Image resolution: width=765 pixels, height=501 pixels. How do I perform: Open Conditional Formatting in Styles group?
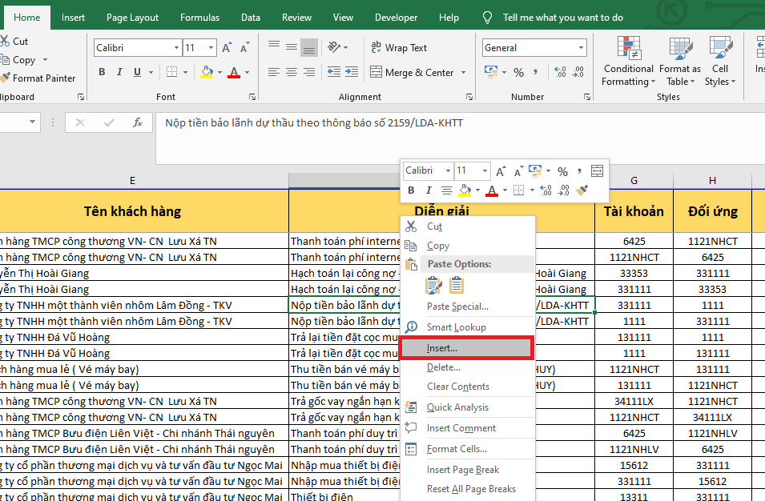click(x=628, y=60)
